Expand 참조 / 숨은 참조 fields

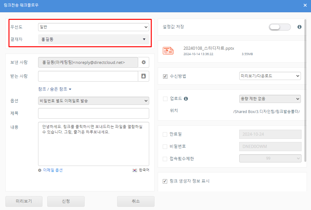click(54, 89)
